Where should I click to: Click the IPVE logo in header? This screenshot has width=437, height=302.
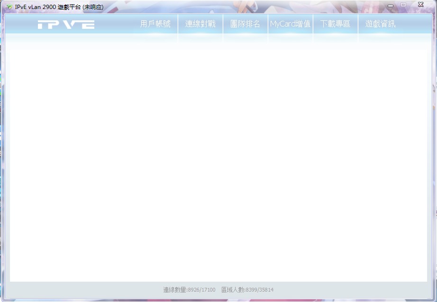(x=66, y=25)
